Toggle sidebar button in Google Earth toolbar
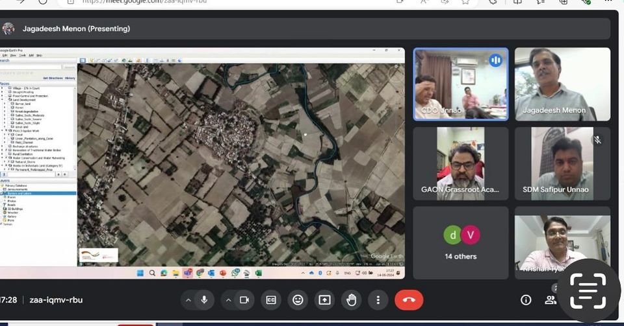Viewport: 624px width, 326px height. point(83,60)
